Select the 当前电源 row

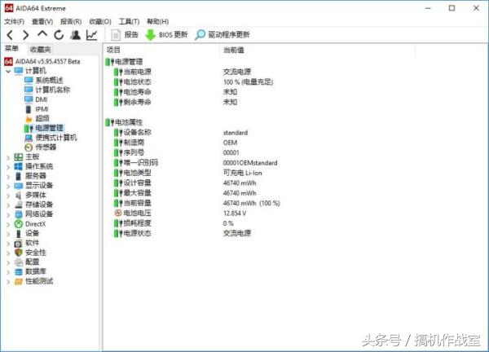182,72
